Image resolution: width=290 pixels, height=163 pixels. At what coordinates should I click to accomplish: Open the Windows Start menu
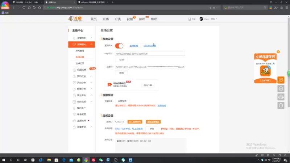pyautogui.click(x=4, y=160)
